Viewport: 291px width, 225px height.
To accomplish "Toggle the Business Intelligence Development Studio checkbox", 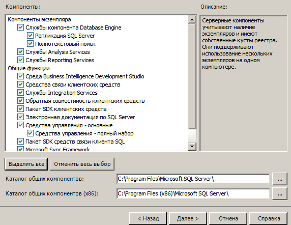I will tap(20, 76).
